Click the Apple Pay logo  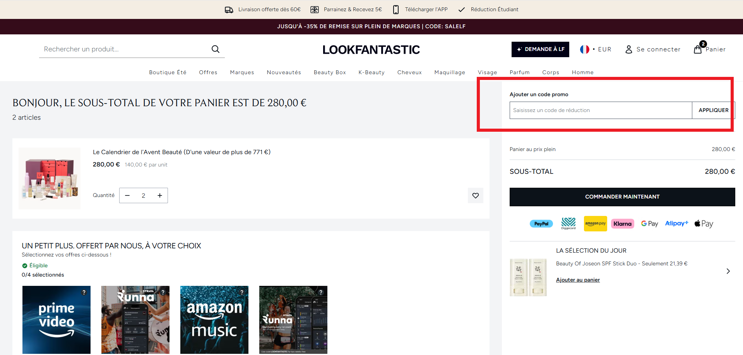tap(704, 224)
